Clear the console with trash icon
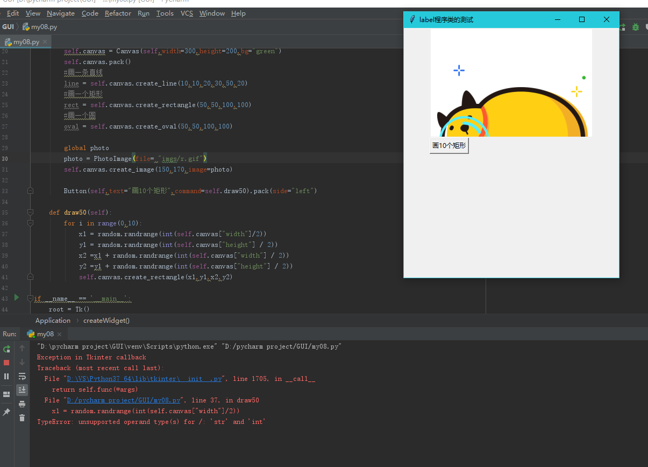Viewport: 648px width, 467px height. 22,418
